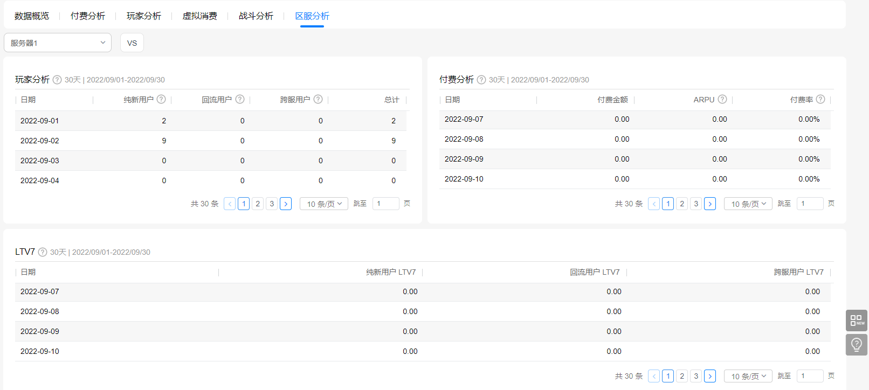Go to page 3 of LTV7 table
869x390 pixels.
pos(696,376)
